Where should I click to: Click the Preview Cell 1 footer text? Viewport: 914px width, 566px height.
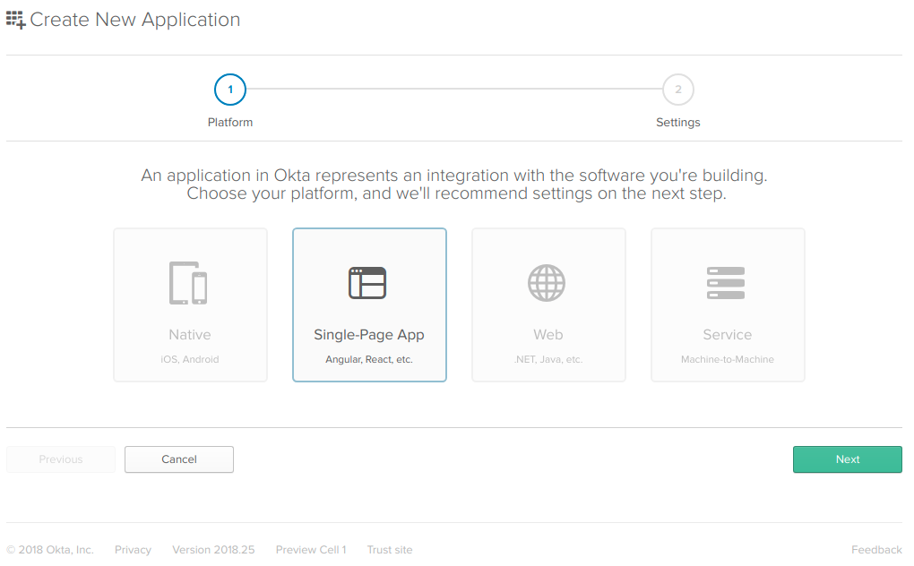click(x=311, y=550)
